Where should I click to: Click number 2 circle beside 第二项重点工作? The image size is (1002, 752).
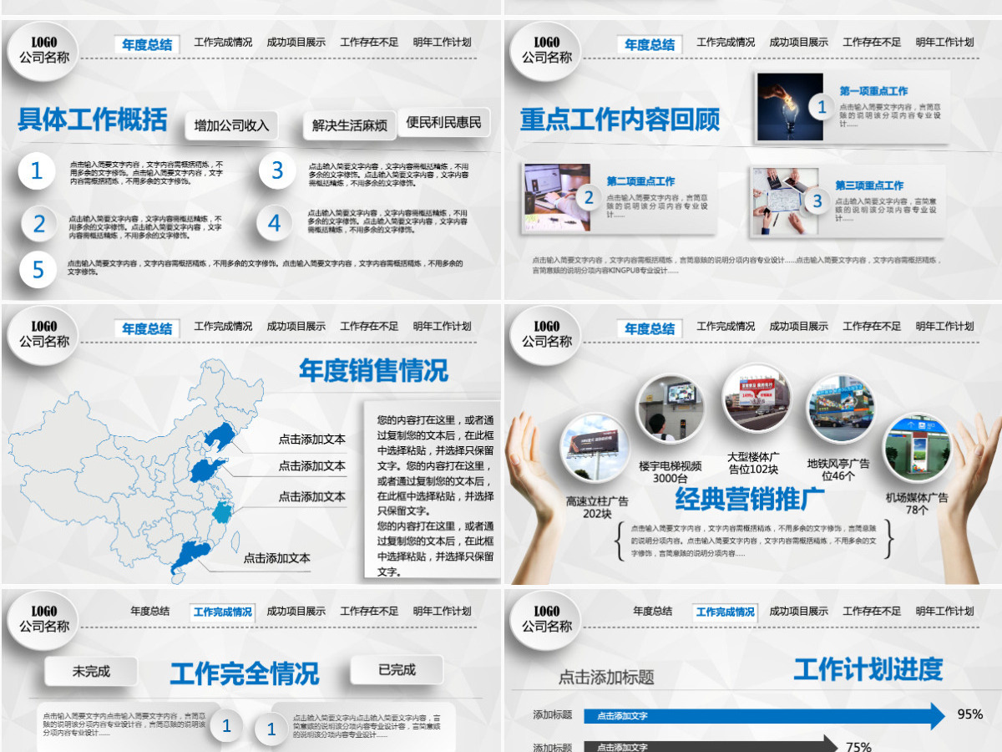pyautogui.click(x=589, y=198)
